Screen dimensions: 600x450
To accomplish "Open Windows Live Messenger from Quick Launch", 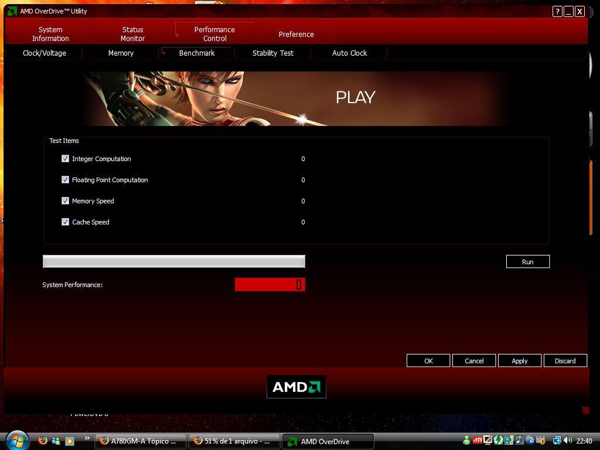I will (x=56, y=441).
